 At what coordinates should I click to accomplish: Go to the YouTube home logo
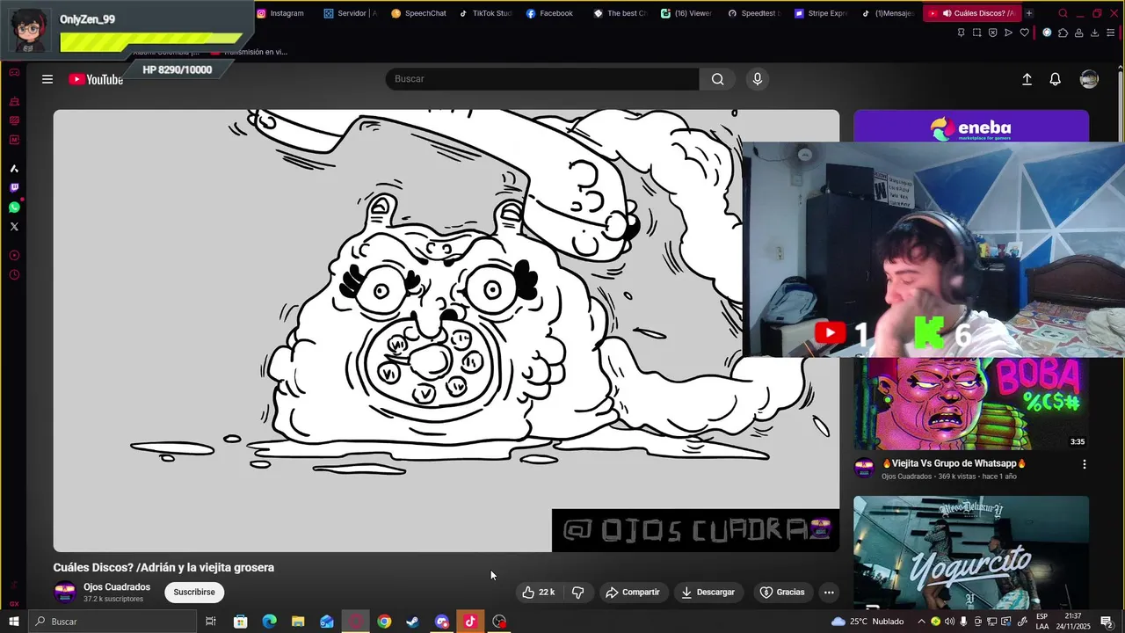point(96,79)
